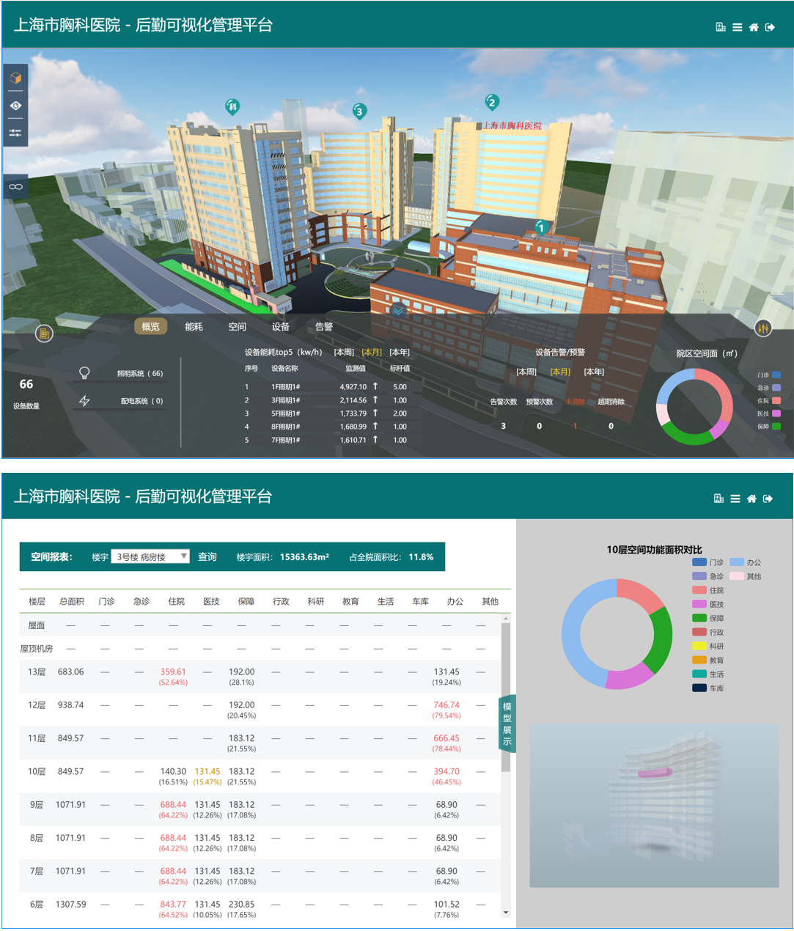Expand the 模型展示 side panel handle

[x=507, y=724]
